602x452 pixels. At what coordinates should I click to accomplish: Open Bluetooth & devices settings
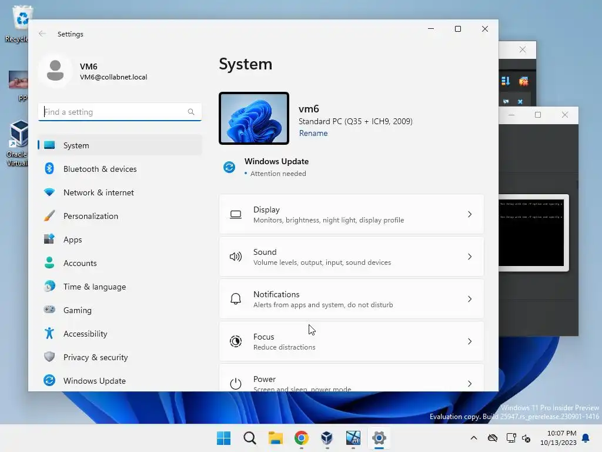[x=120, y=169]
